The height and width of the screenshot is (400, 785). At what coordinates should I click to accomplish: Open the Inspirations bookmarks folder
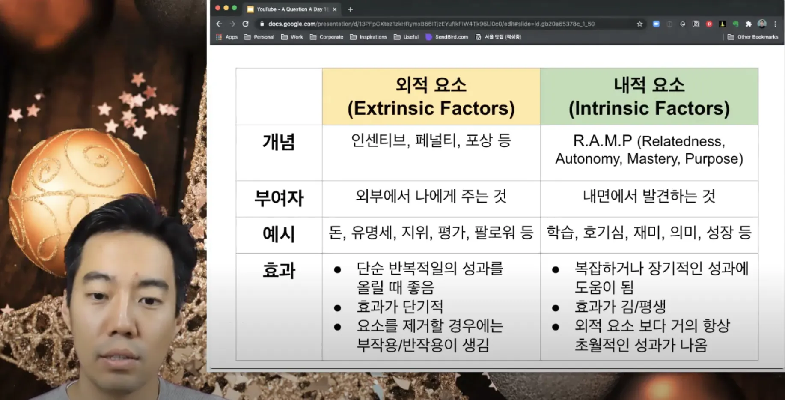pyautogui.click(x=369, y=37)
